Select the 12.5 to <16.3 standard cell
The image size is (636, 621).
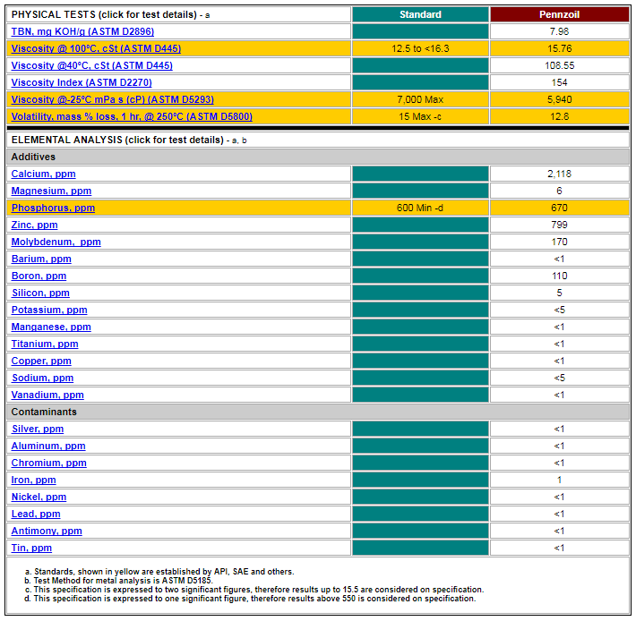click(x=420, y=48)
